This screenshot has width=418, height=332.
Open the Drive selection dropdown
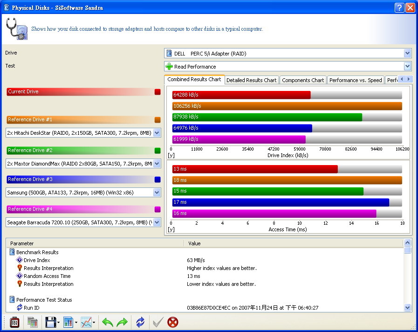[x=407, y=53]
